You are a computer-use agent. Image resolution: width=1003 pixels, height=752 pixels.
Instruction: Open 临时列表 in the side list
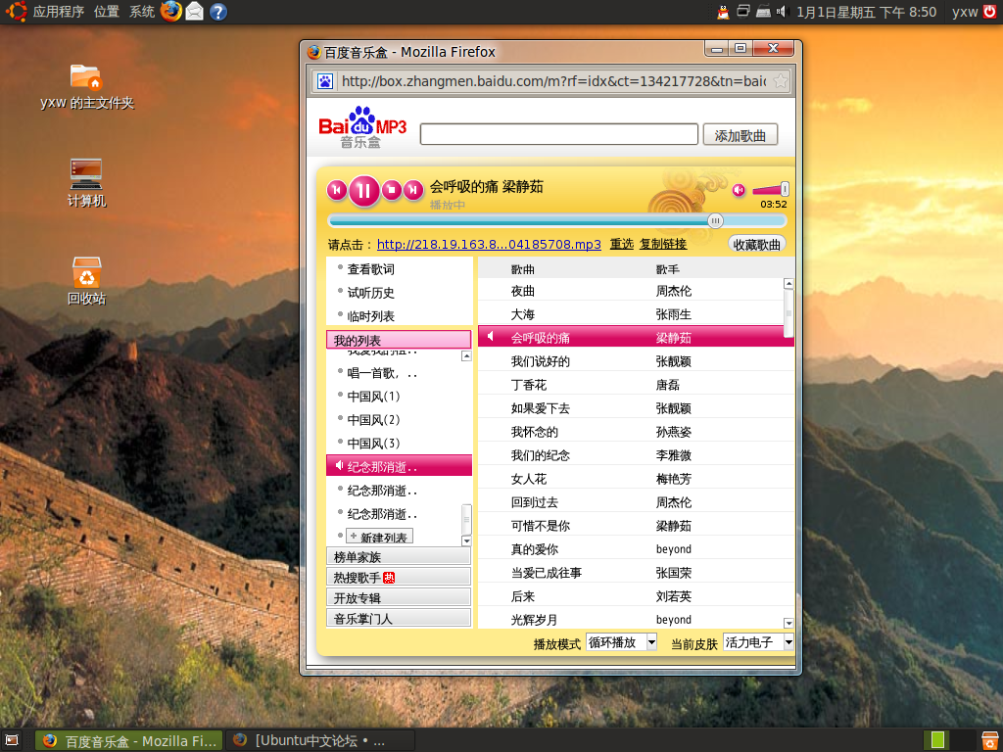[370, 316]
